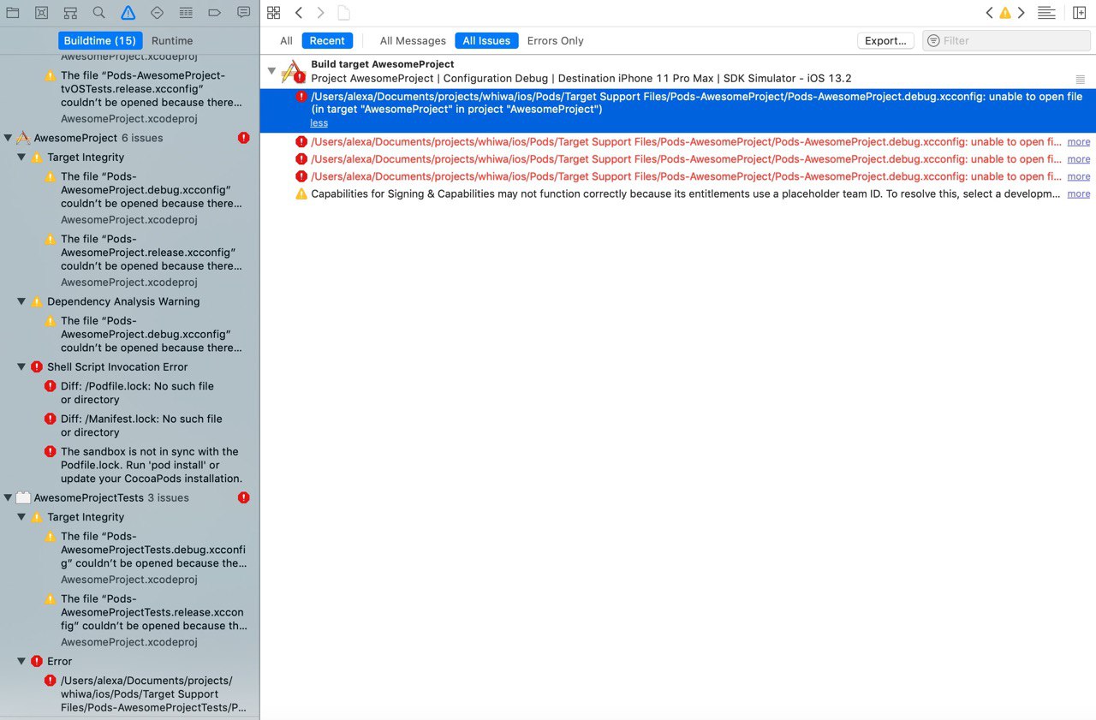Click the 'AwesomeProjectTests 3 issues' row label
This screenshot has height=720, width=1096.
coord(111,497)
